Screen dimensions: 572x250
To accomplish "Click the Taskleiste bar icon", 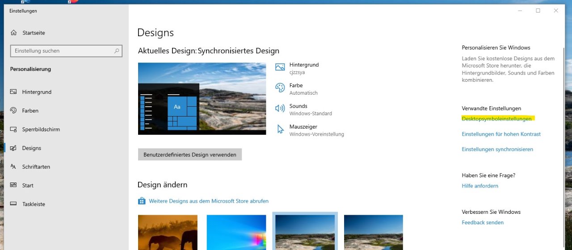I will click(x=13, y=204).
